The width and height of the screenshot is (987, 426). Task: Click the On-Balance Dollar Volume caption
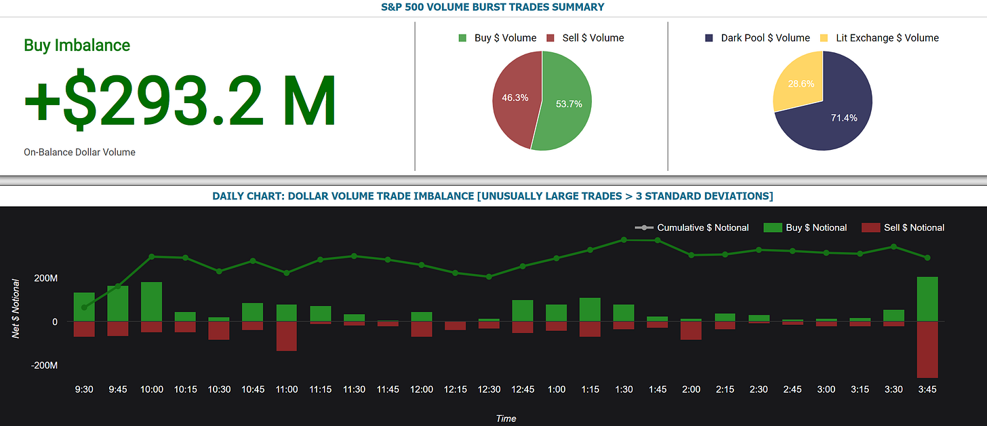(79, 153)
